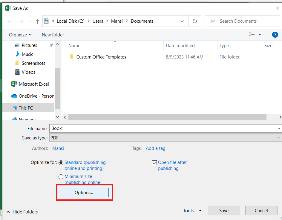This screenshot has height=220, width=282.
Task: Click the Documents breadcrumb
Action: click(142, 21)
